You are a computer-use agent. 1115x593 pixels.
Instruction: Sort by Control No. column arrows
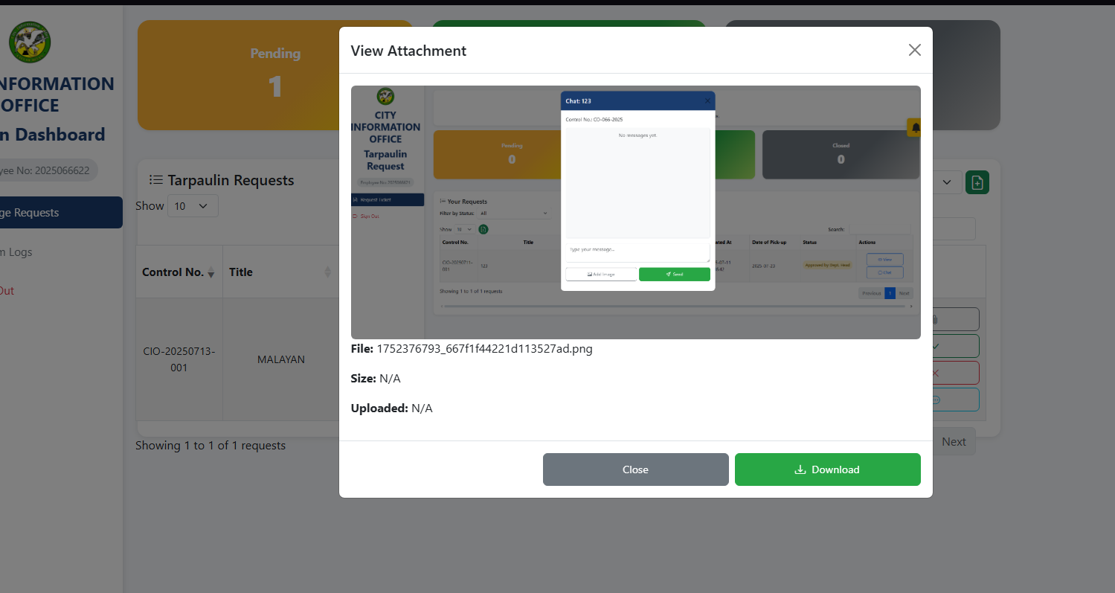(x=211, y=272)
